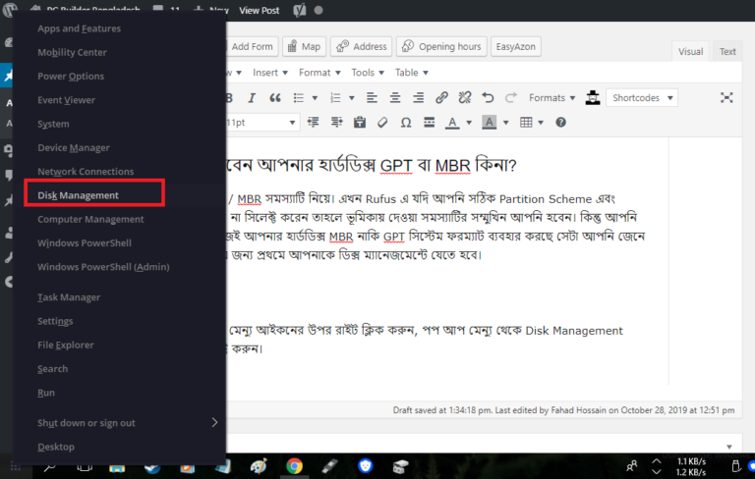Open the Format menu
Screen dimensions: 755x479
click(319, 73)
